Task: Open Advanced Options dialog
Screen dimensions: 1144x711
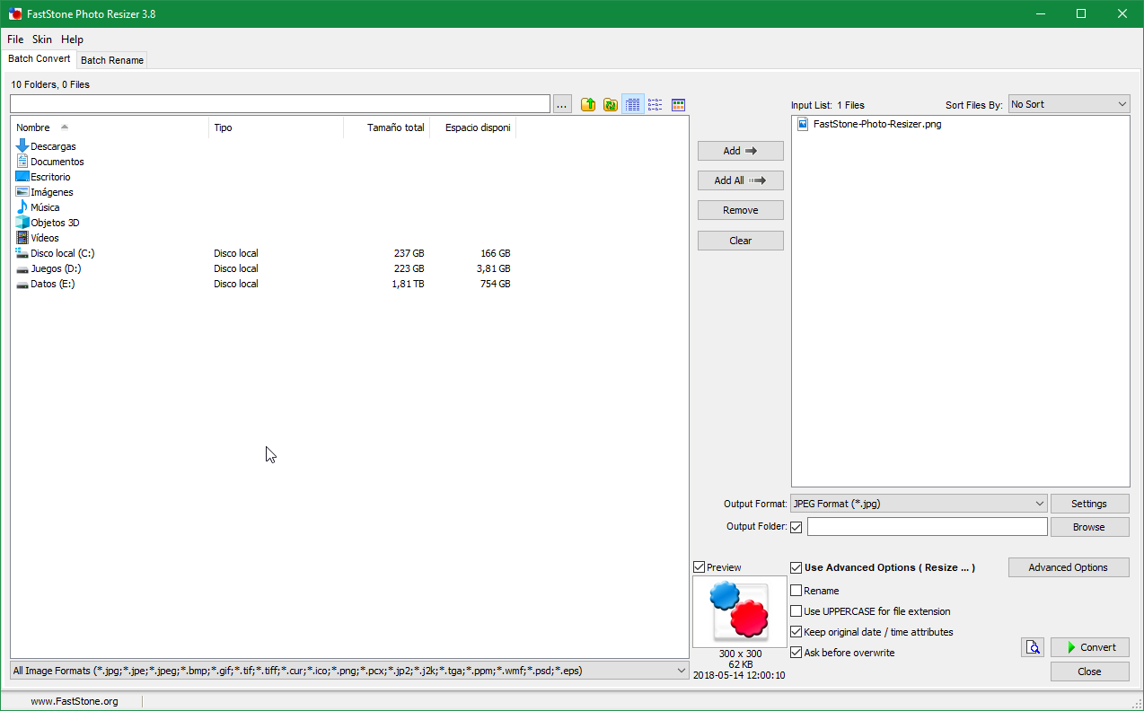Action: [x=1068, y=567]
